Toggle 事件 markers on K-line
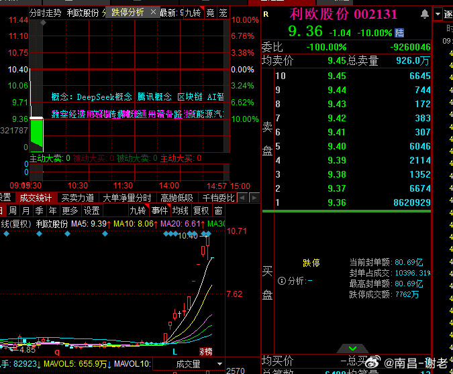Screen dimensions: 453x374 tap(160, 210)
